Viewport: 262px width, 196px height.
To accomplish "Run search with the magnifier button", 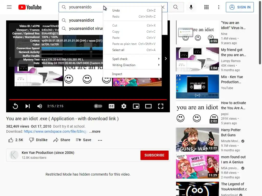I will (176, 7).
